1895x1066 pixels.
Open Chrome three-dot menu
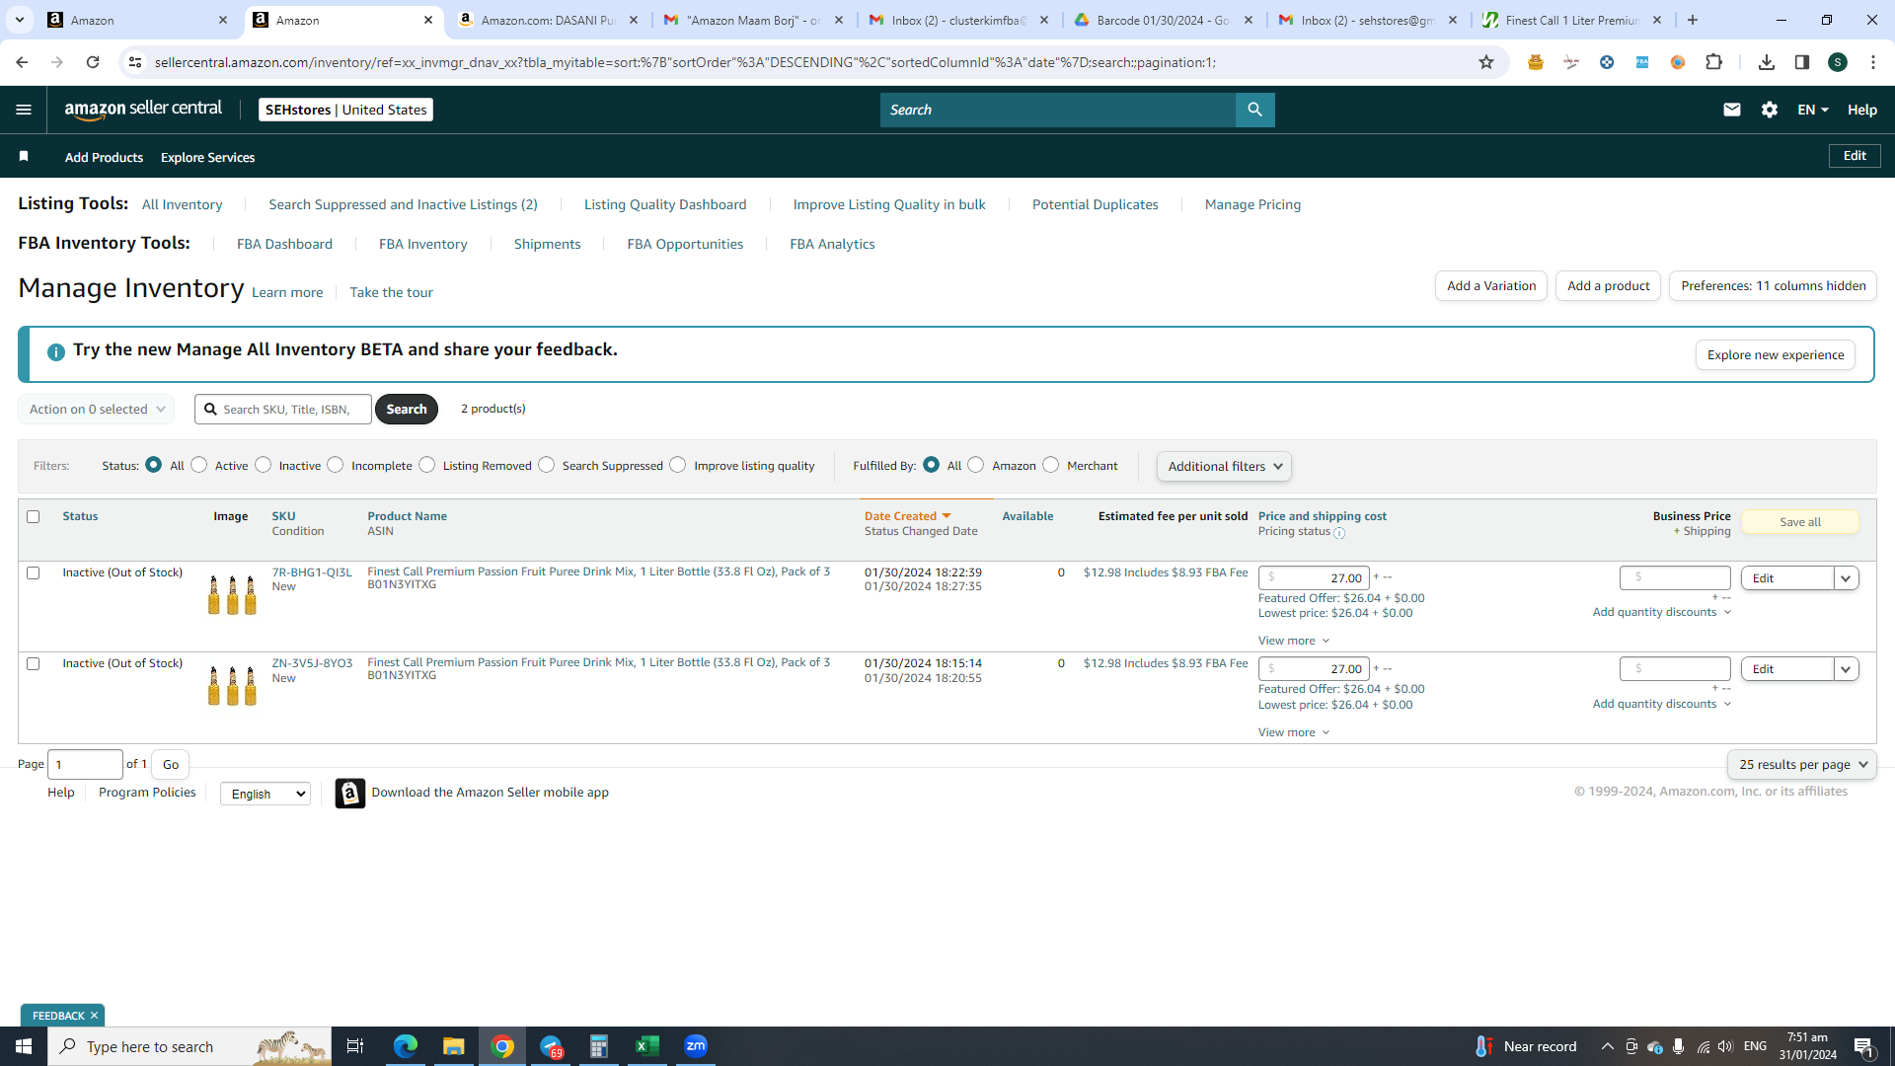(x=1873, y=62)
